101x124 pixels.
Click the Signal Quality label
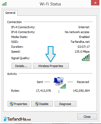21,58
